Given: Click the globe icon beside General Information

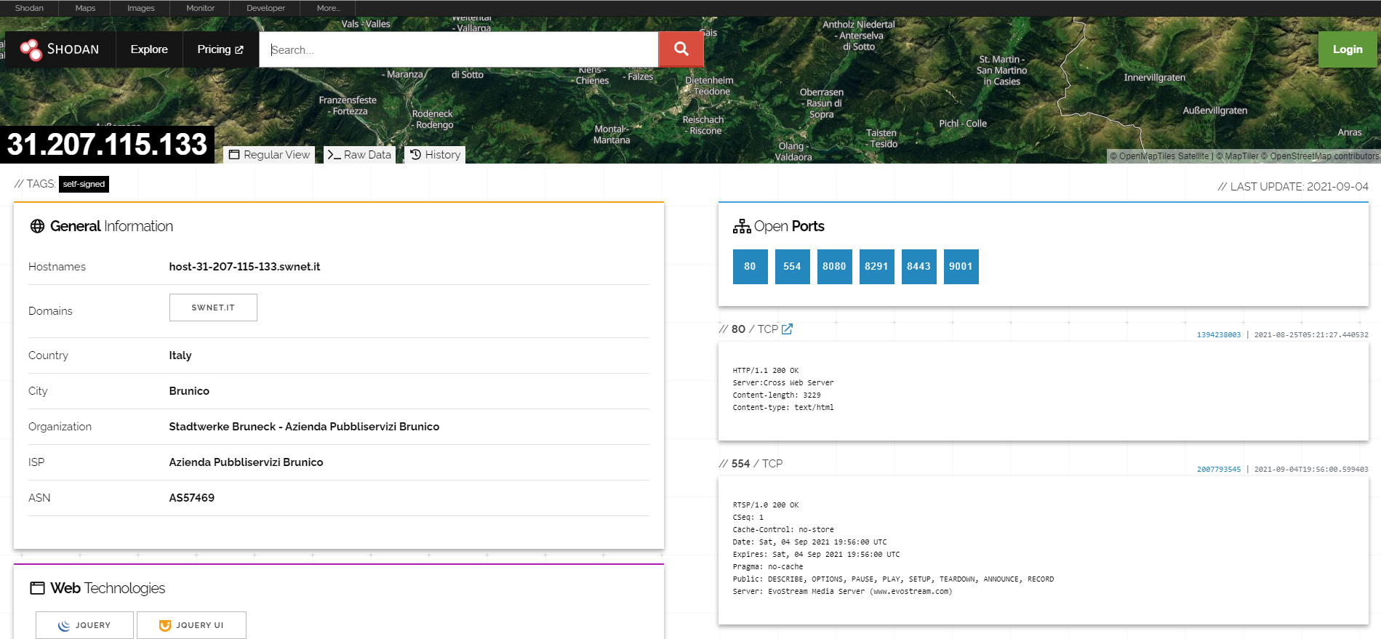Looking at the screenshot, I should [37, 226].
